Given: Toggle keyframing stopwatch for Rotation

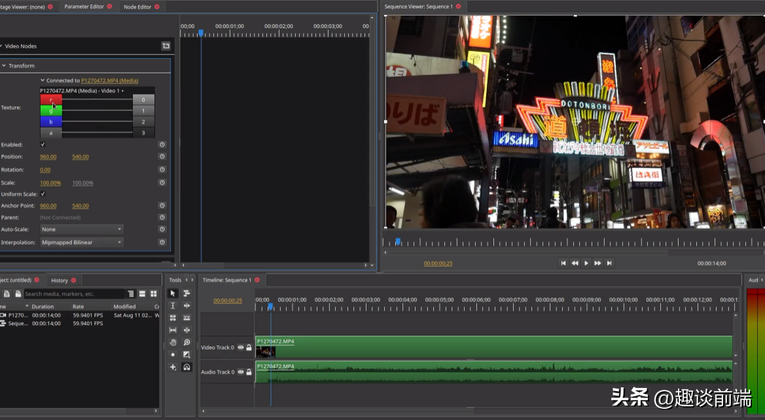Looking at the screenshot, I should click(x=162, y=169).
